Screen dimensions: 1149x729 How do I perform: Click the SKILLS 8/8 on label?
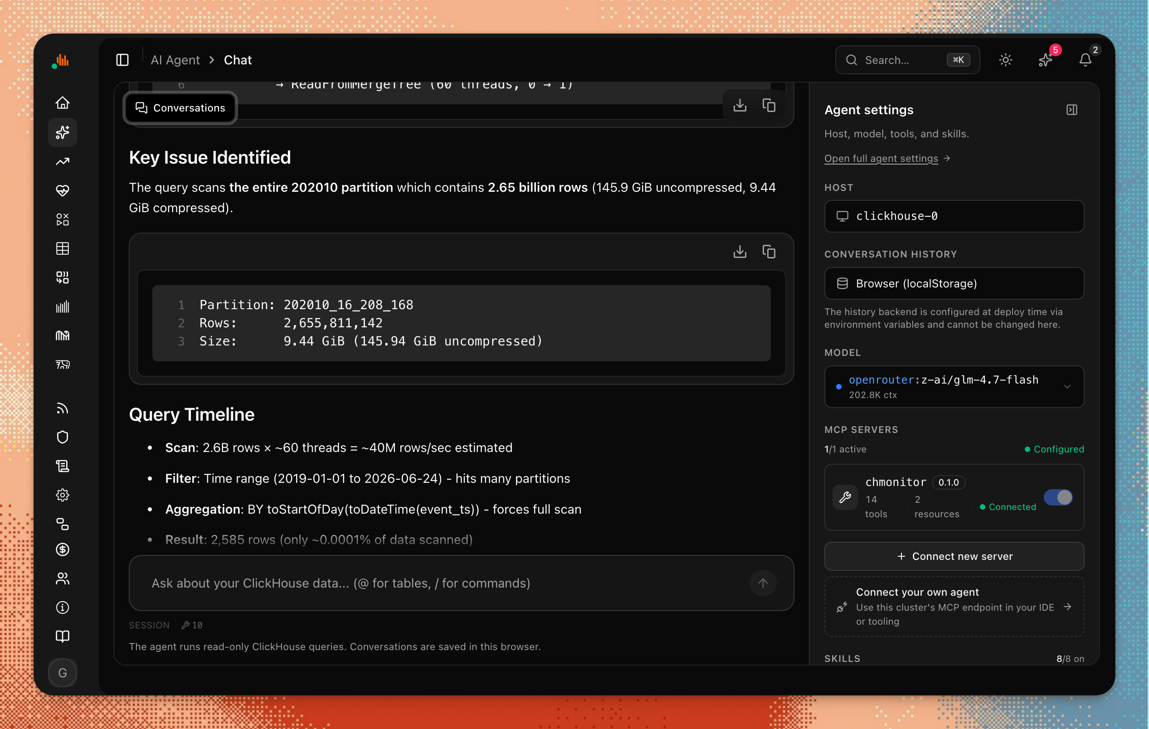[954, 658]
